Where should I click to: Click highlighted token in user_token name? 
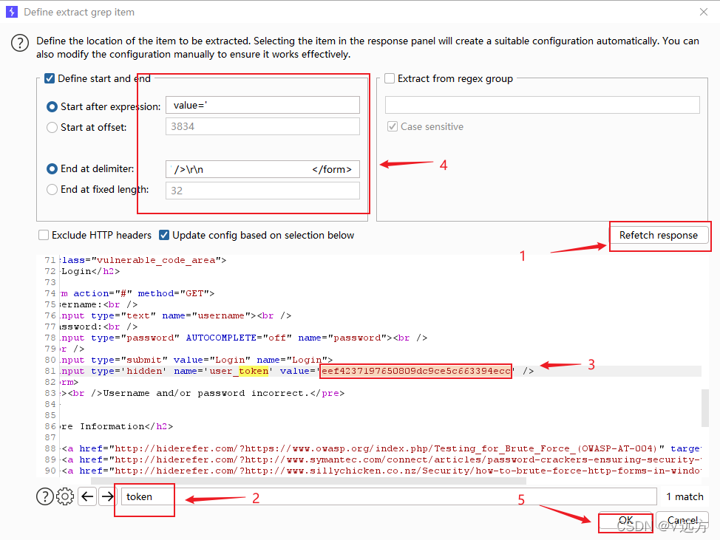click(254, 371)
